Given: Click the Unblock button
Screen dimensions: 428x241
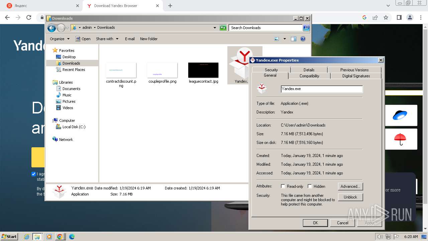Looking at the screenshot, I should (350, 197).
